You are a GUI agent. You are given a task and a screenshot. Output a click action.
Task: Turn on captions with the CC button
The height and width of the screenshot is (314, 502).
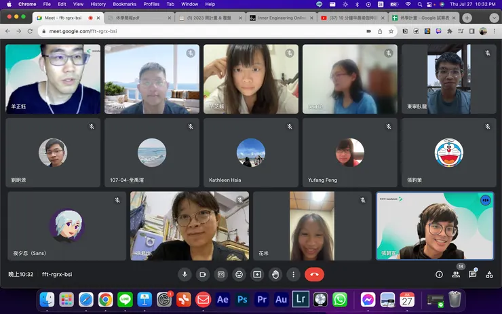coord(221,274)
